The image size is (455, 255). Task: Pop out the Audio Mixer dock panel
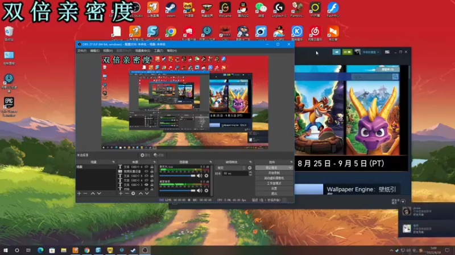[x=210, y=162]
